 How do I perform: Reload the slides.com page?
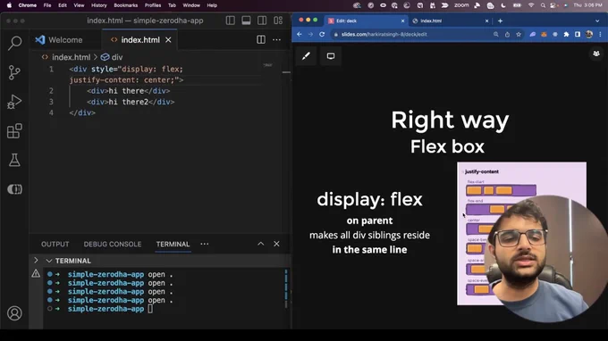coord(322,34)
